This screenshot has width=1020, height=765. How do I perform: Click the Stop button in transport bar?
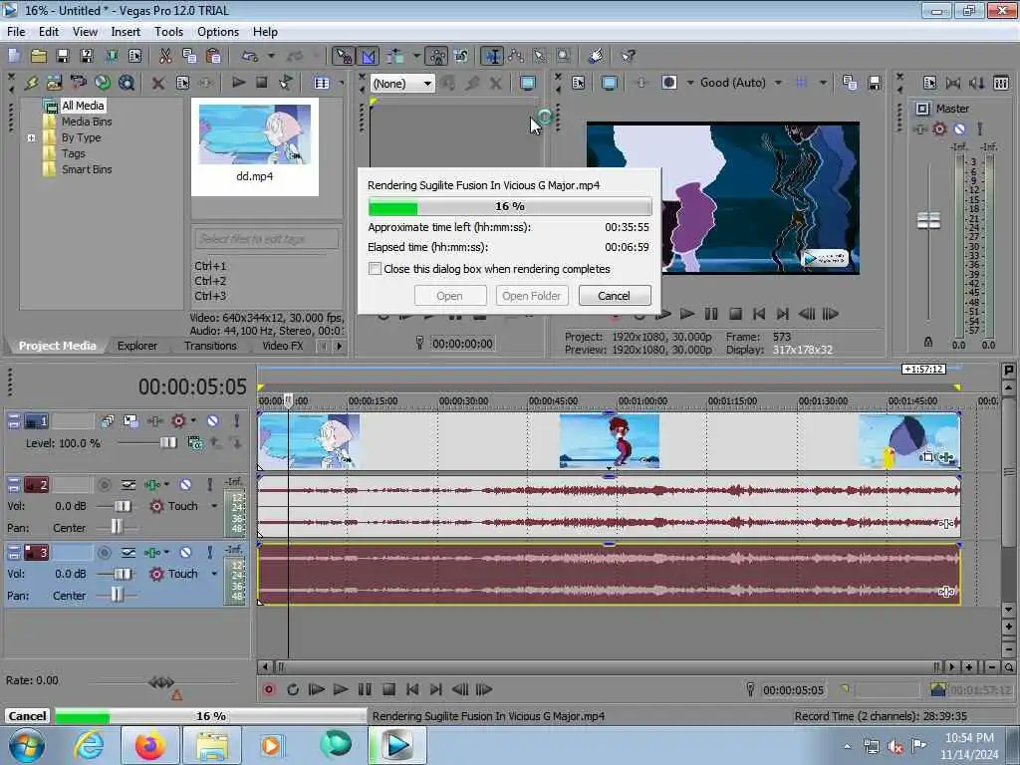(x=388, y=689)
